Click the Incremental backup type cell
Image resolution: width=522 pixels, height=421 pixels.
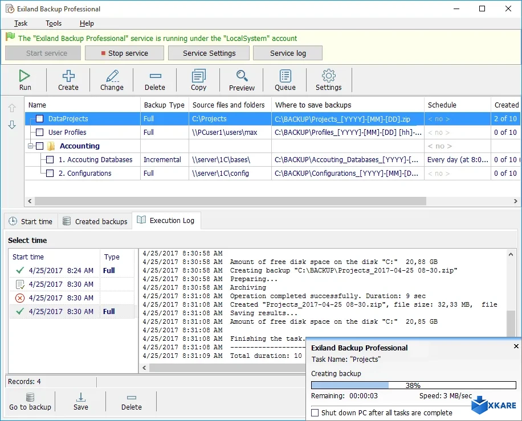point(165,159)
